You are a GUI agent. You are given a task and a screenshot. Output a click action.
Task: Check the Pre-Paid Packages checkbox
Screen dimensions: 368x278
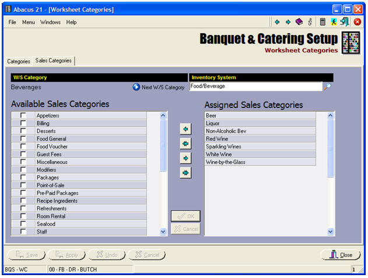pos(23,193)
